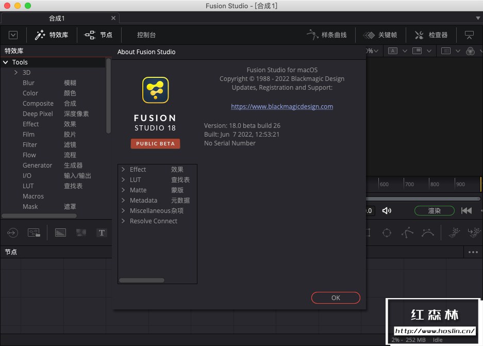Toggle the 节点 Nodes panel button

pos(98,35)
